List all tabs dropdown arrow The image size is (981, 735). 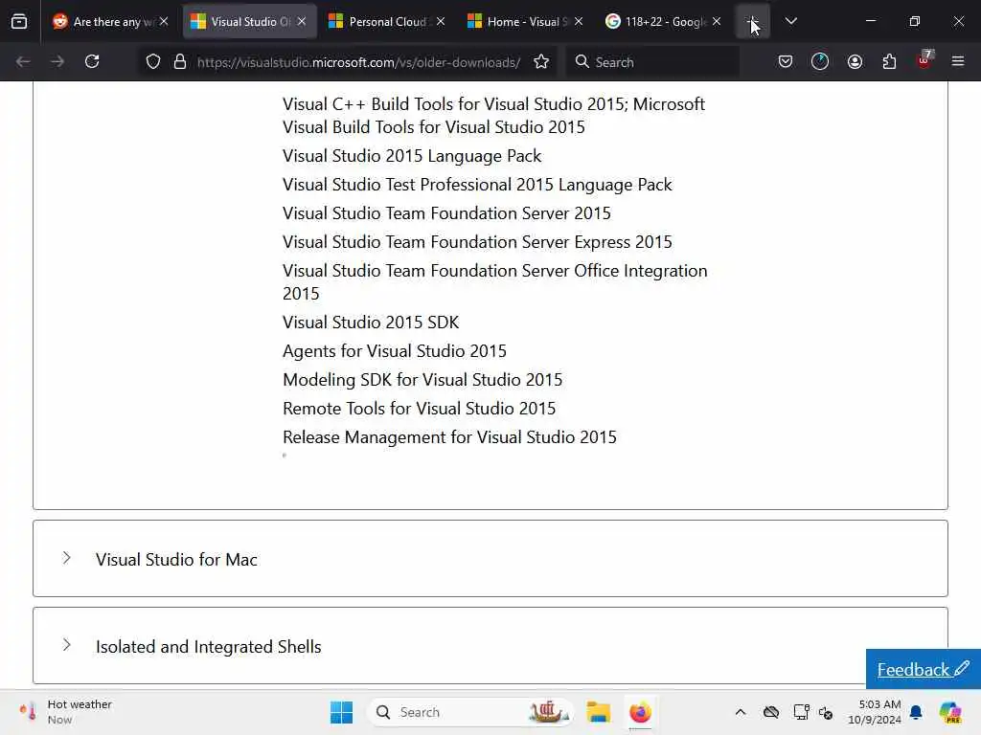click(790, 21)
